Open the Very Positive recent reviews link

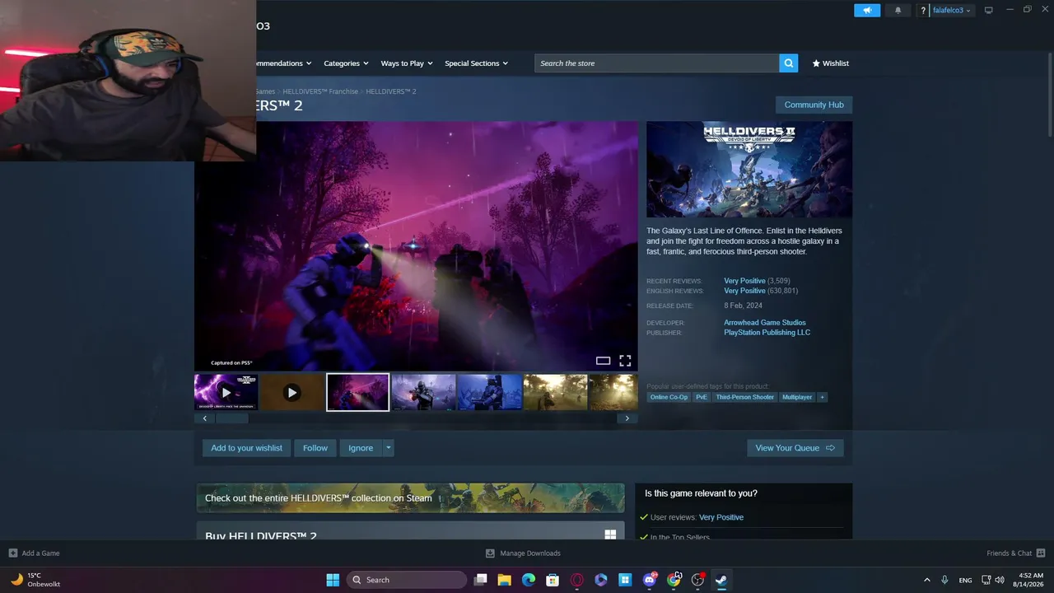coord(744,281)
